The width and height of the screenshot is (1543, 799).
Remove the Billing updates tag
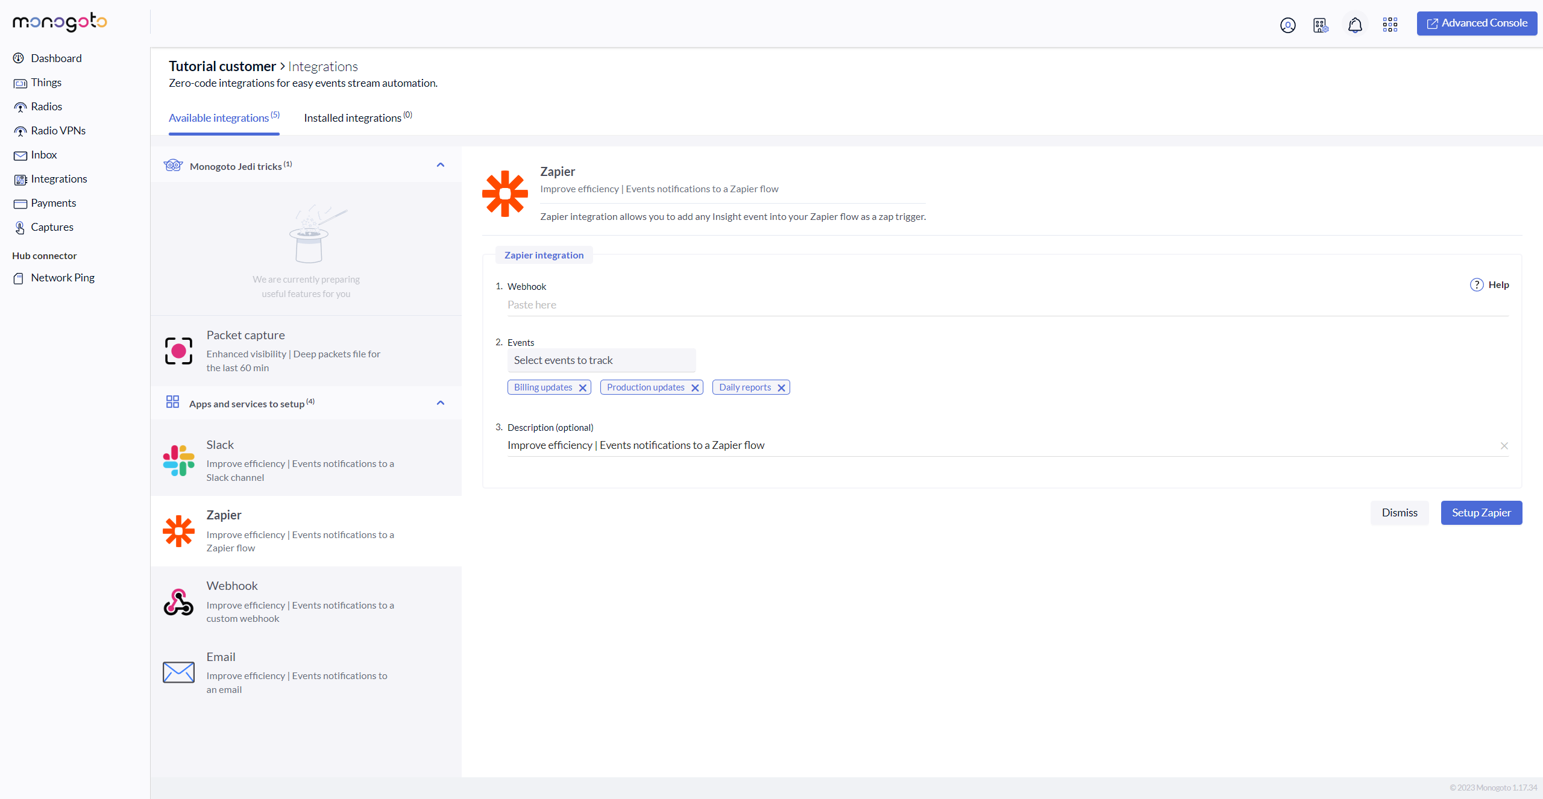tap(582, 387)
